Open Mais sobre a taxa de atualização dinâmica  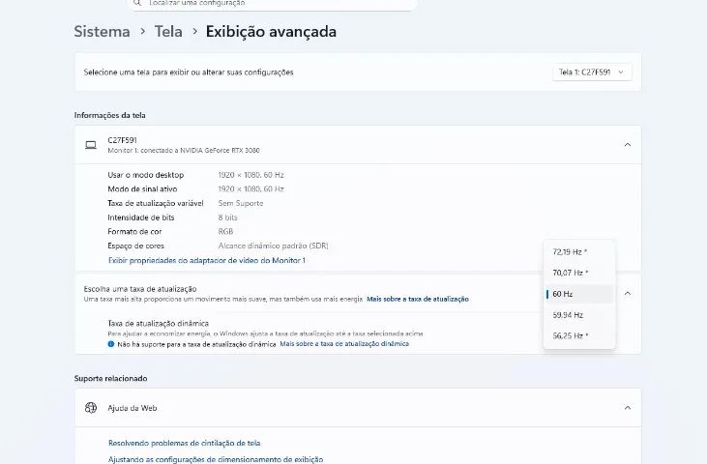click(x=344, y=344)
